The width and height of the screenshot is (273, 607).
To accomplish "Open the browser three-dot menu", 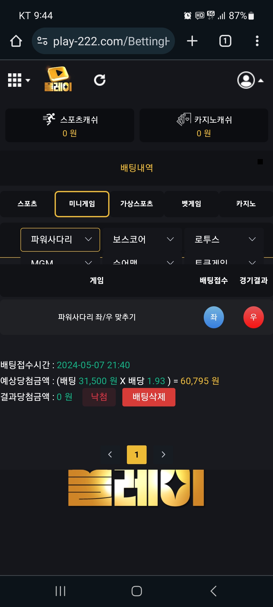I will pyautogui.click(x=257, y=41).
